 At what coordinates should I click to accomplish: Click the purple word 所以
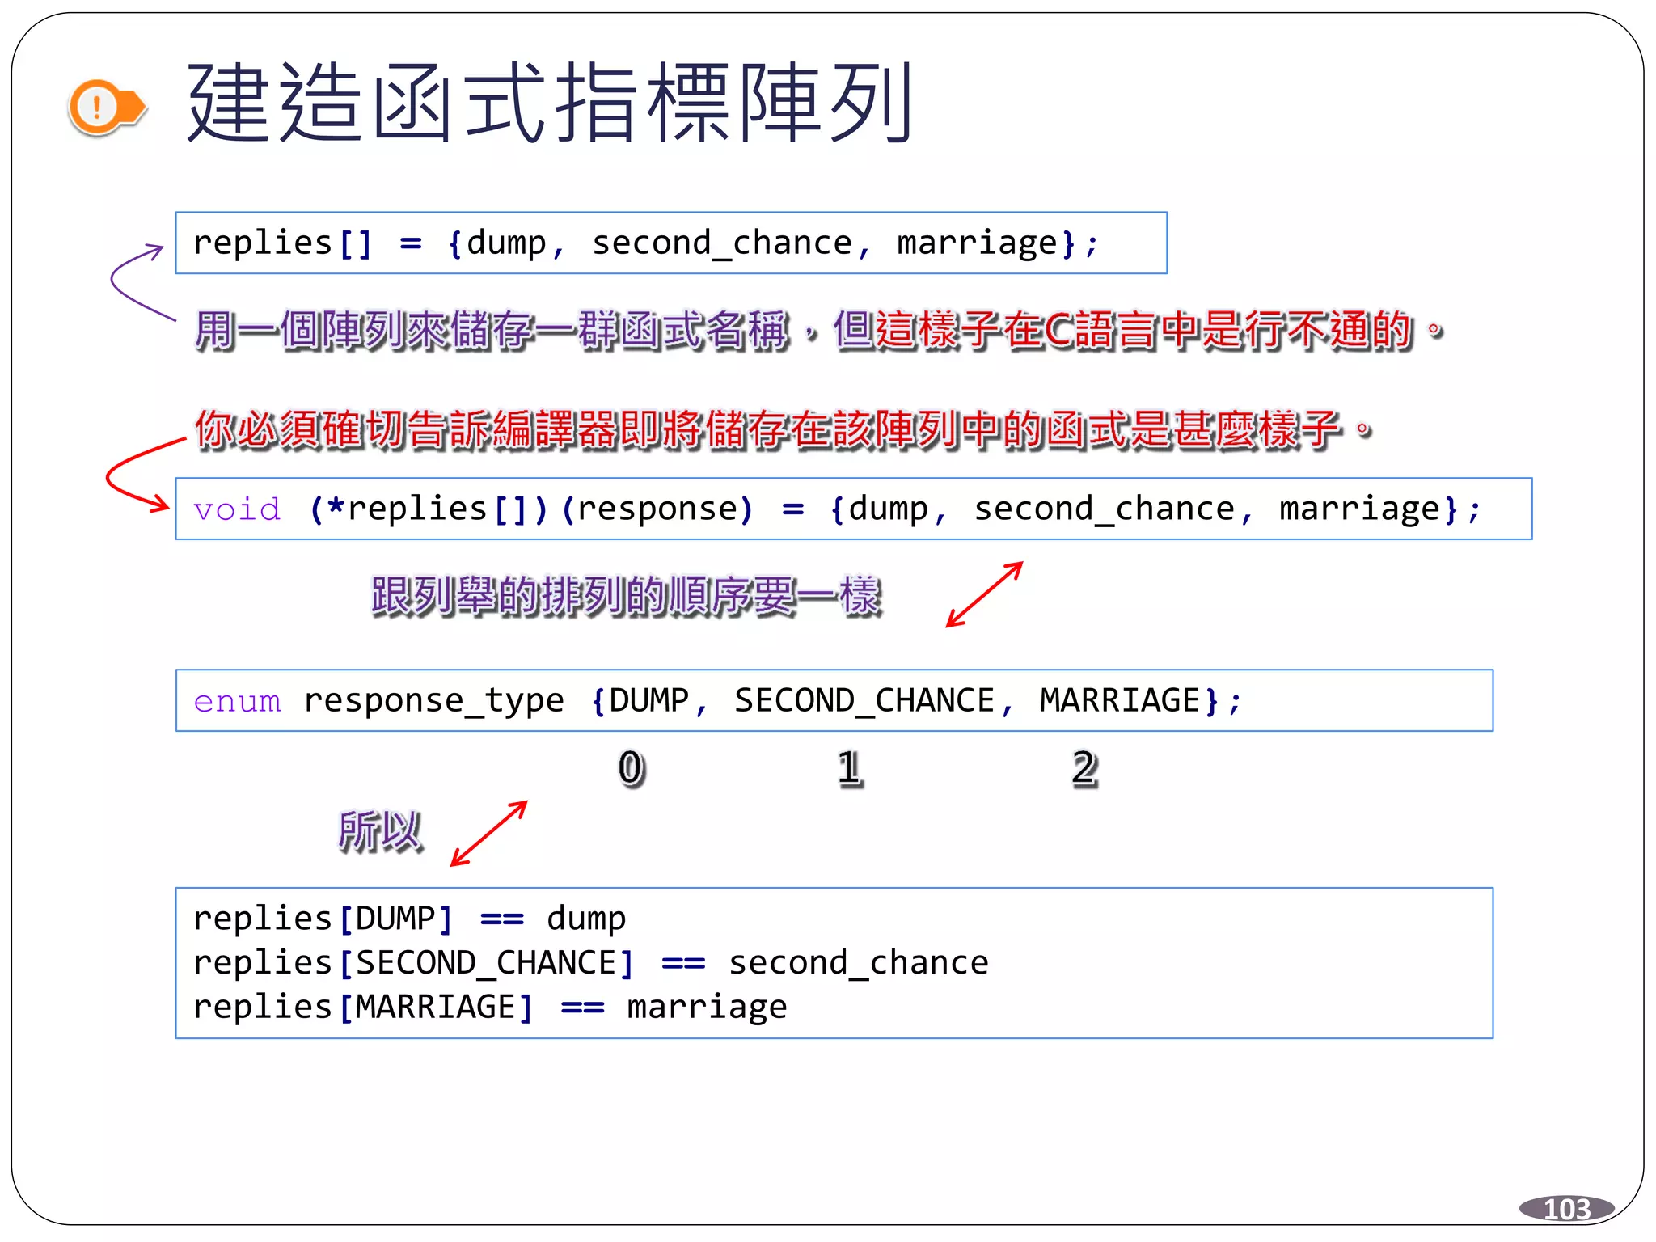[380, 831]
